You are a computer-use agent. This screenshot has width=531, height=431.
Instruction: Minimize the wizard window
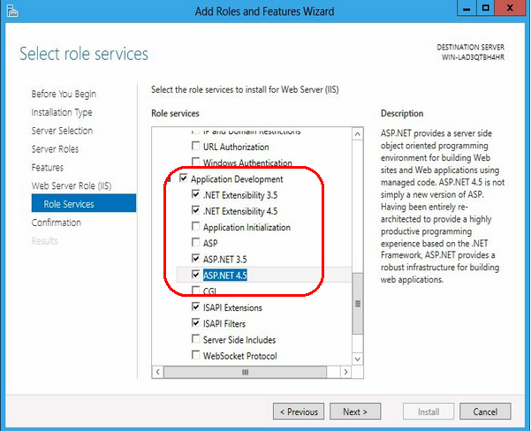coord(467,8)
